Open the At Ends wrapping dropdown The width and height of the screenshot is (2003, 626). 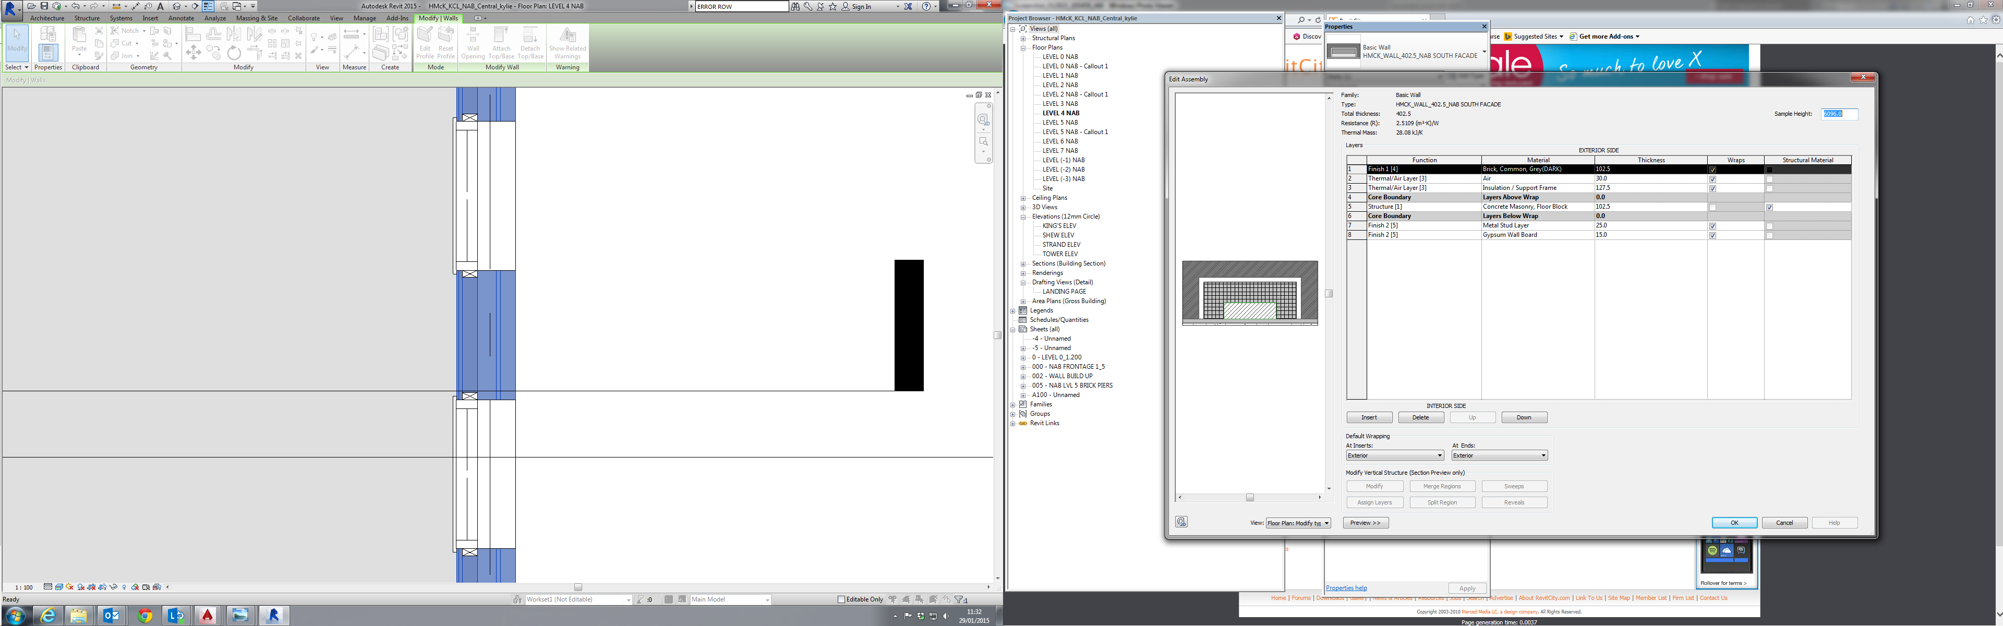1499,456
